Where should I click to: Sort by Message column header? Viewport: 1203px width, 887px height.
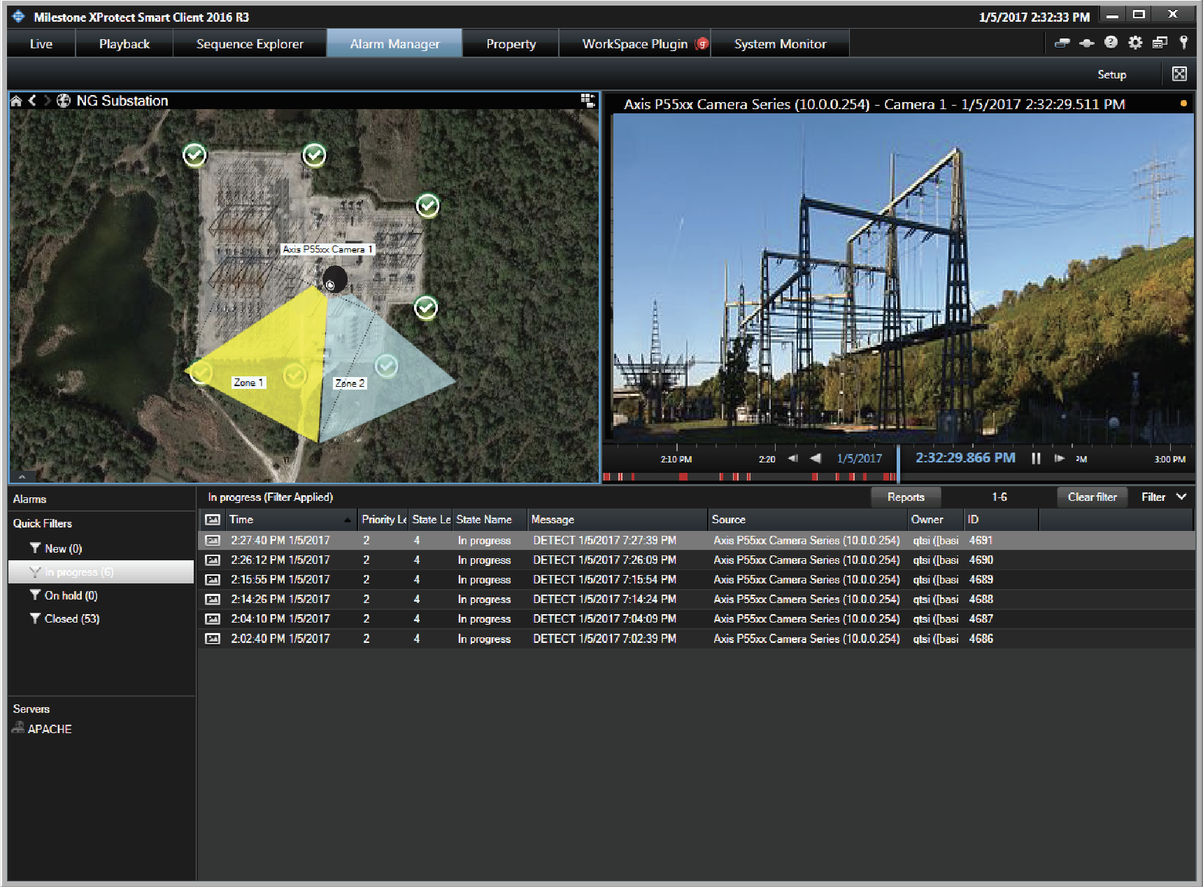click(x=618, y=519)
